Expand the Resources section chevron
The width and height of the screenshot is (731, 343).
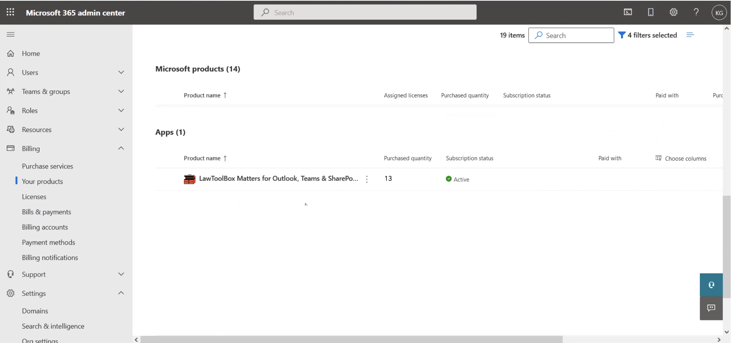tap(121, 129)
